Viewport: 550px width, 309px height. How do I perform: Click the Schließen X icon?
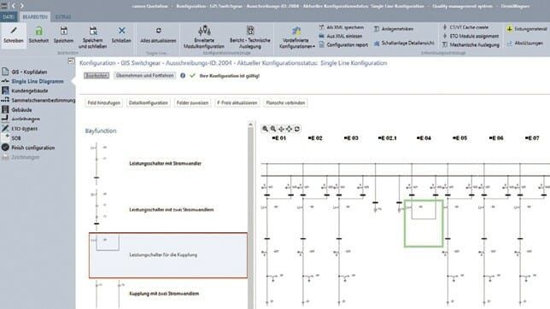coord(121,36)
